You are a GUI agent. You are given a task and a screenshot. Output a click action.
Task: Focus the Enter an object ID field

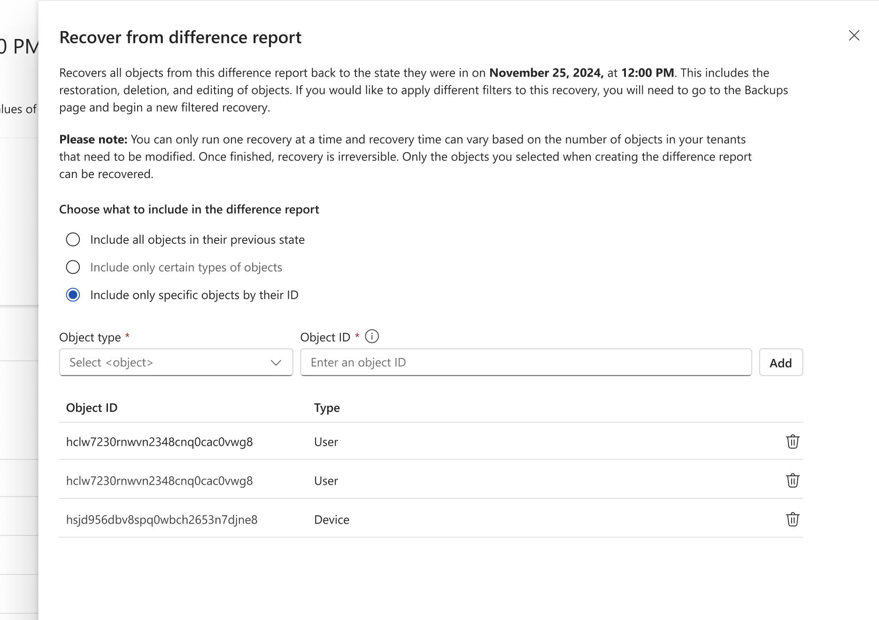click(x=526, y=362)
